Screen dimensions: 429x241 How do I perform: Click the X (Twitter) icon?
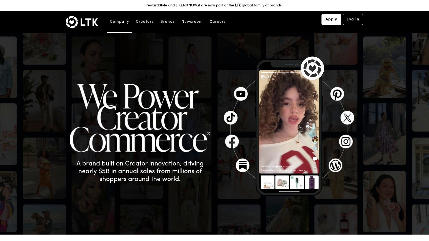point(347,118)
